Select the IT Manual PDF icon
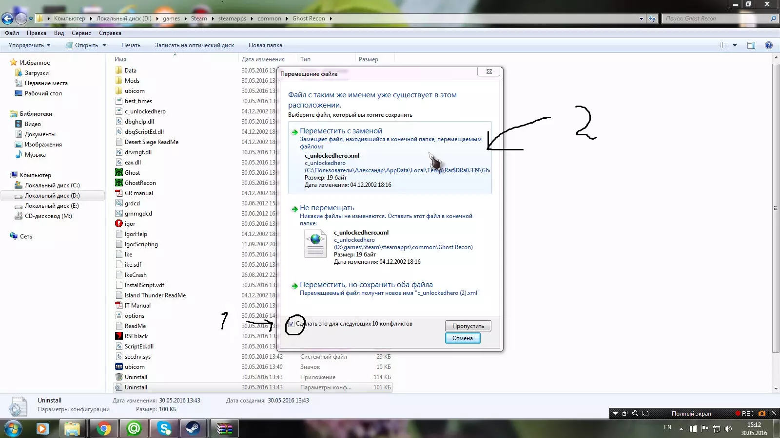The width and height of the screenshot is (780, 438). pyautogui.click(x=118, y=306)
